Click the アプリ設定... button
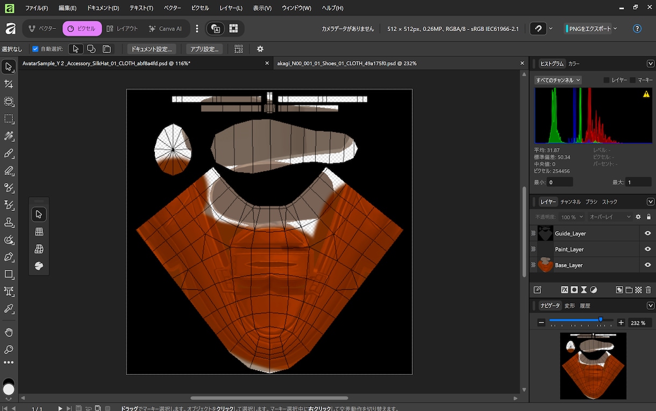The image size is (656, 411). (204, 49)
